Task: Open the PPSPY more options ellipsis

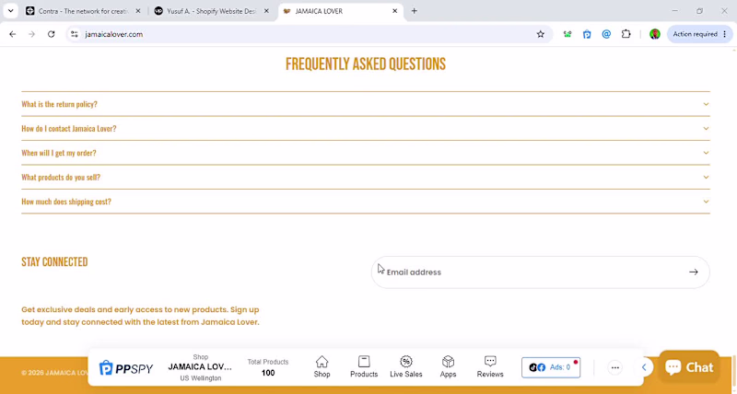Action: click(x=614, y=367)
